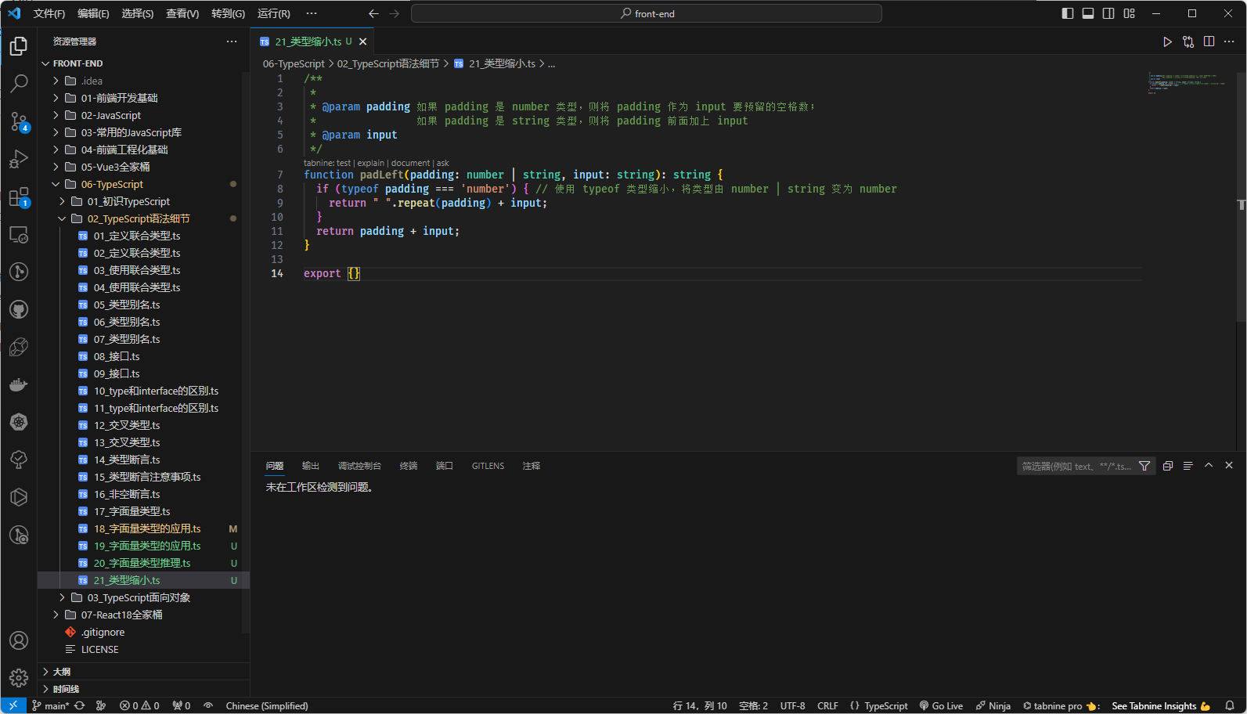Open the Manage settings gear icon
The height and width of the screenshot is (714, 1247).
(19, 677)
